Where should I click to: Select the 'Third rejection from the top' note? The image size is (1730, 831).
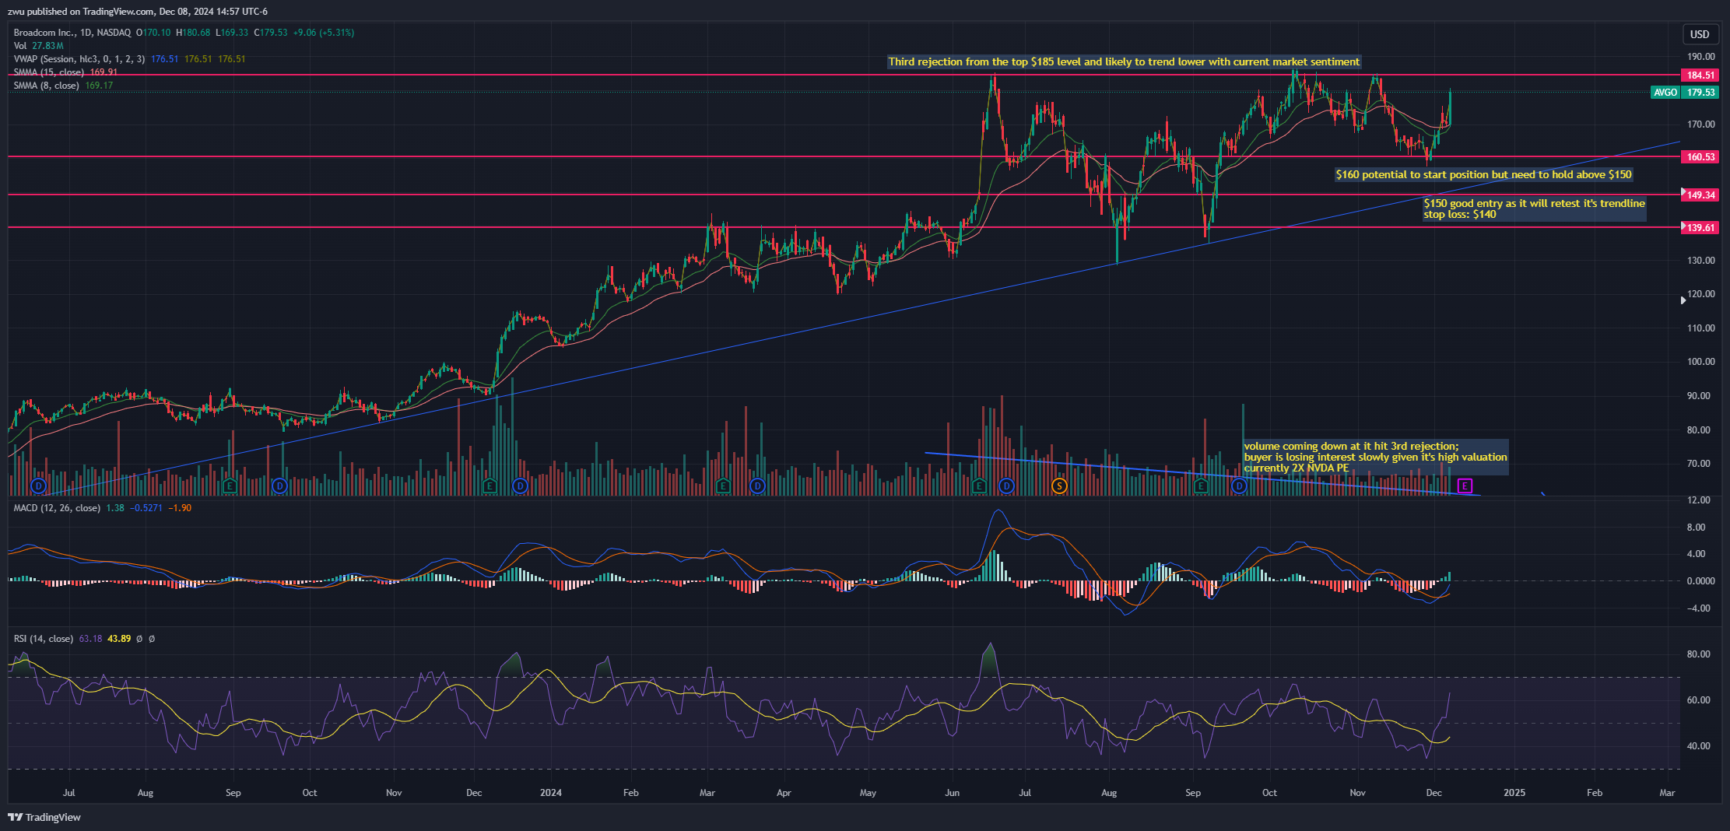click(1124, 62)
